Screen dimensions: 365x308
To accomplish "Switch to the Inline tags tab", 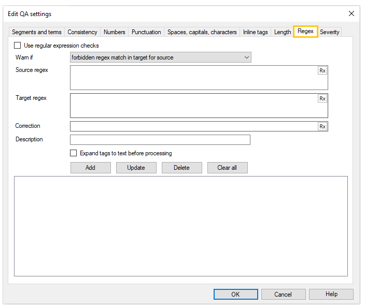I will click(x=256, y=32).
